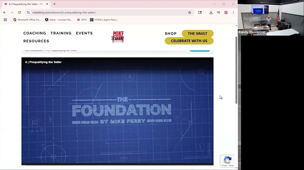Click The Foundation video to play
Viewport: 304px width, 170px height.
coord(117,111)
